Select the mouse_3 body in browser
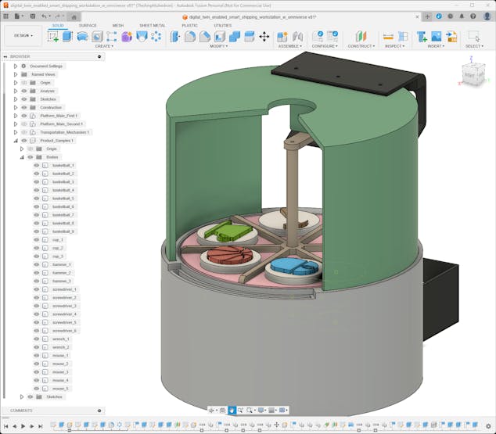This screenshot has height=434, width=496. (x=61, y=372)
